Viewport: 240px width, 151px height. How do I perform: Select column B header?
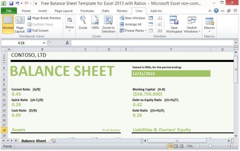pos(42,50)
